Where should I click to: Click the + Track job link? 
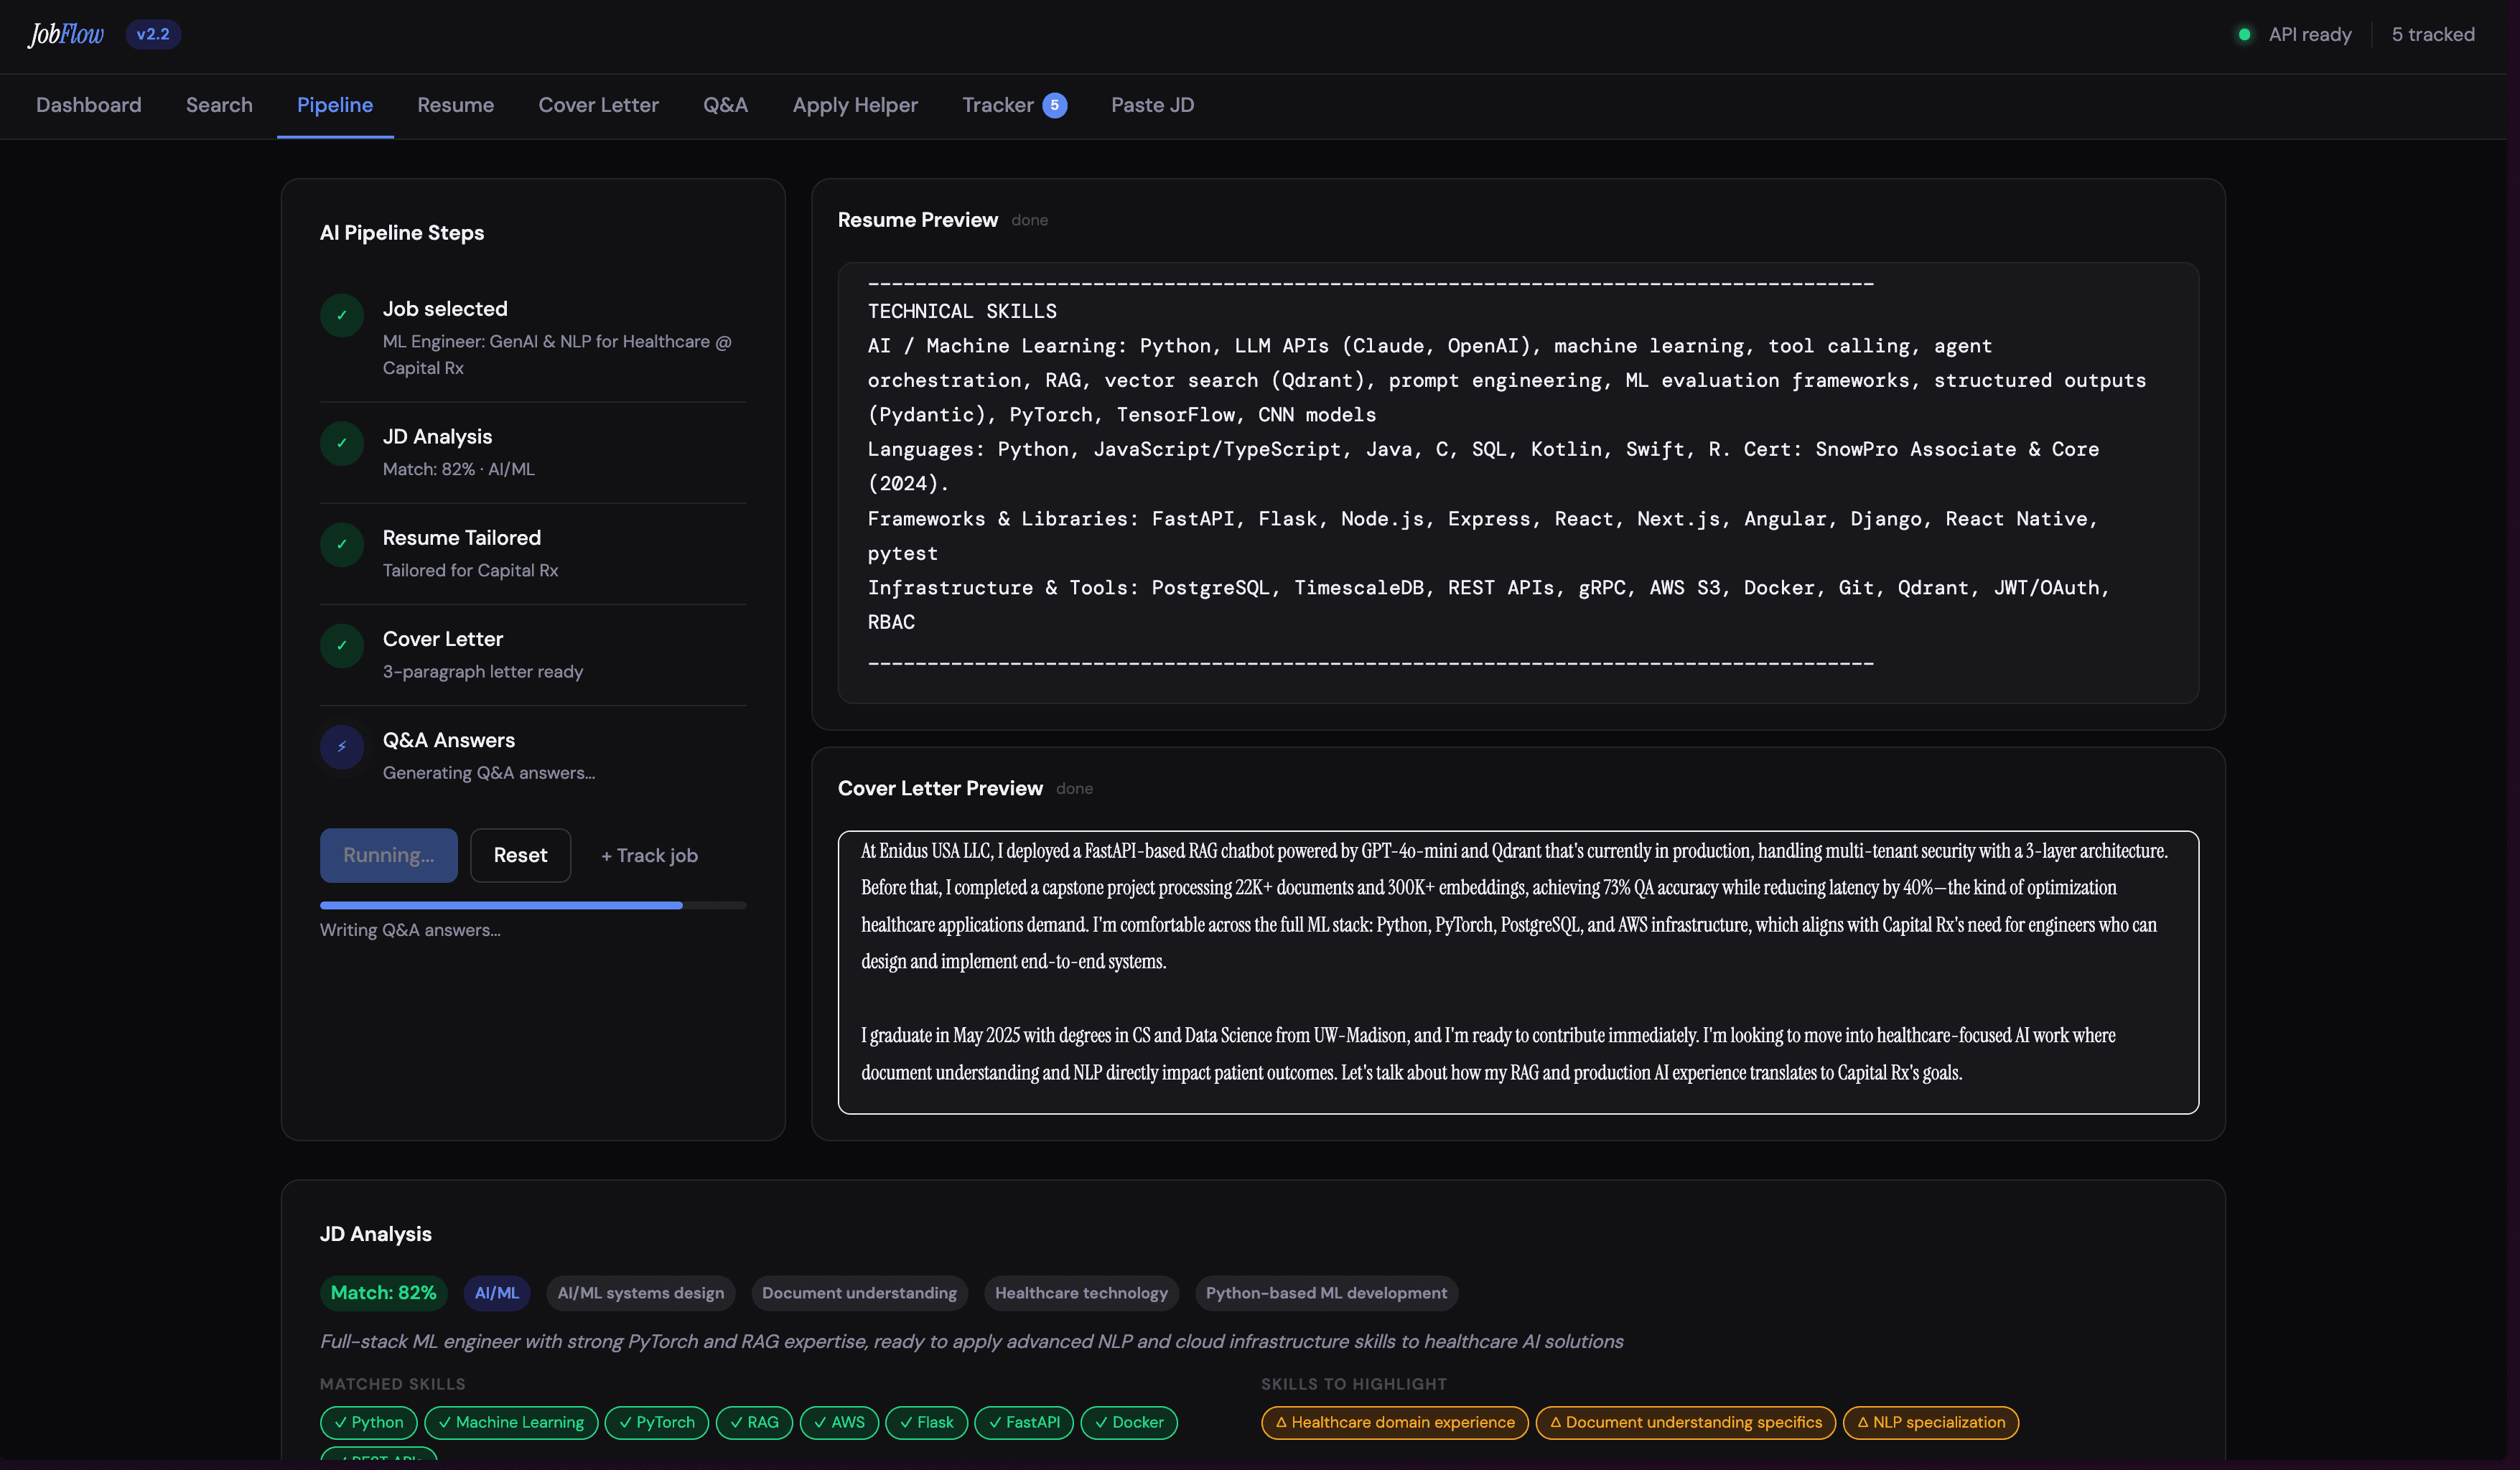coord(649,855)
